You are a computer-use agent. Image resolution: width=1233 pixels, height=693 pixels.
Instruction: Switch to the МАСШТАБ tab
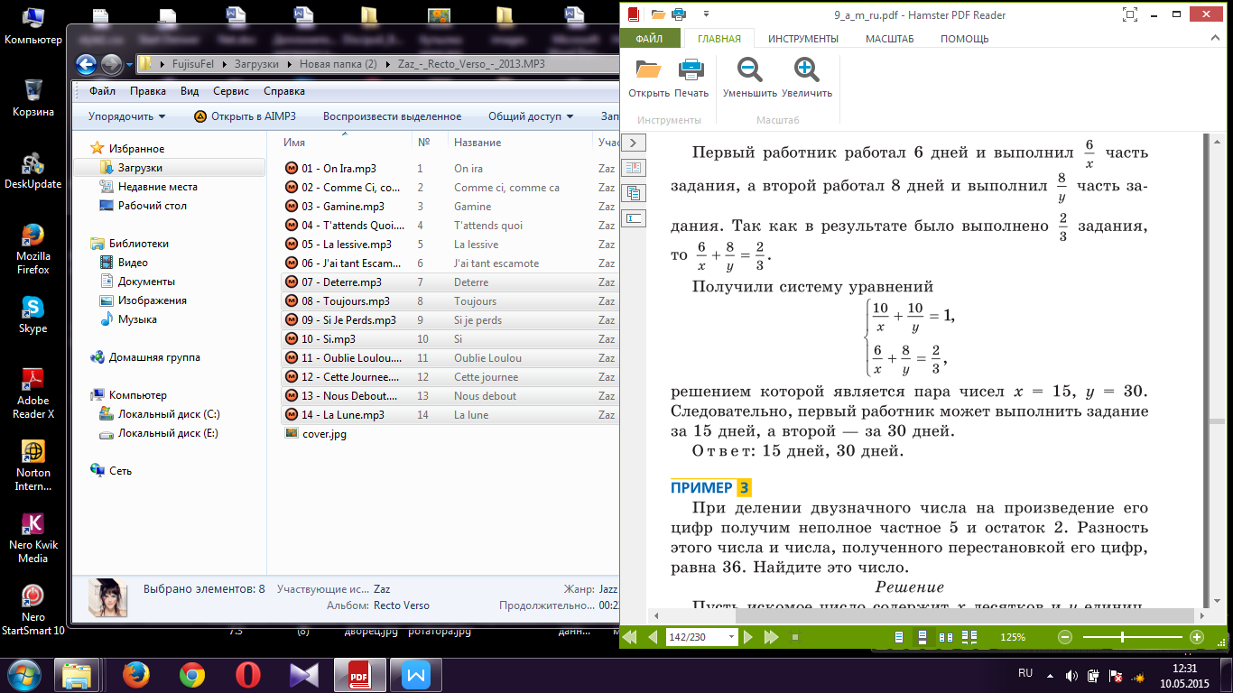coord(890,39)
